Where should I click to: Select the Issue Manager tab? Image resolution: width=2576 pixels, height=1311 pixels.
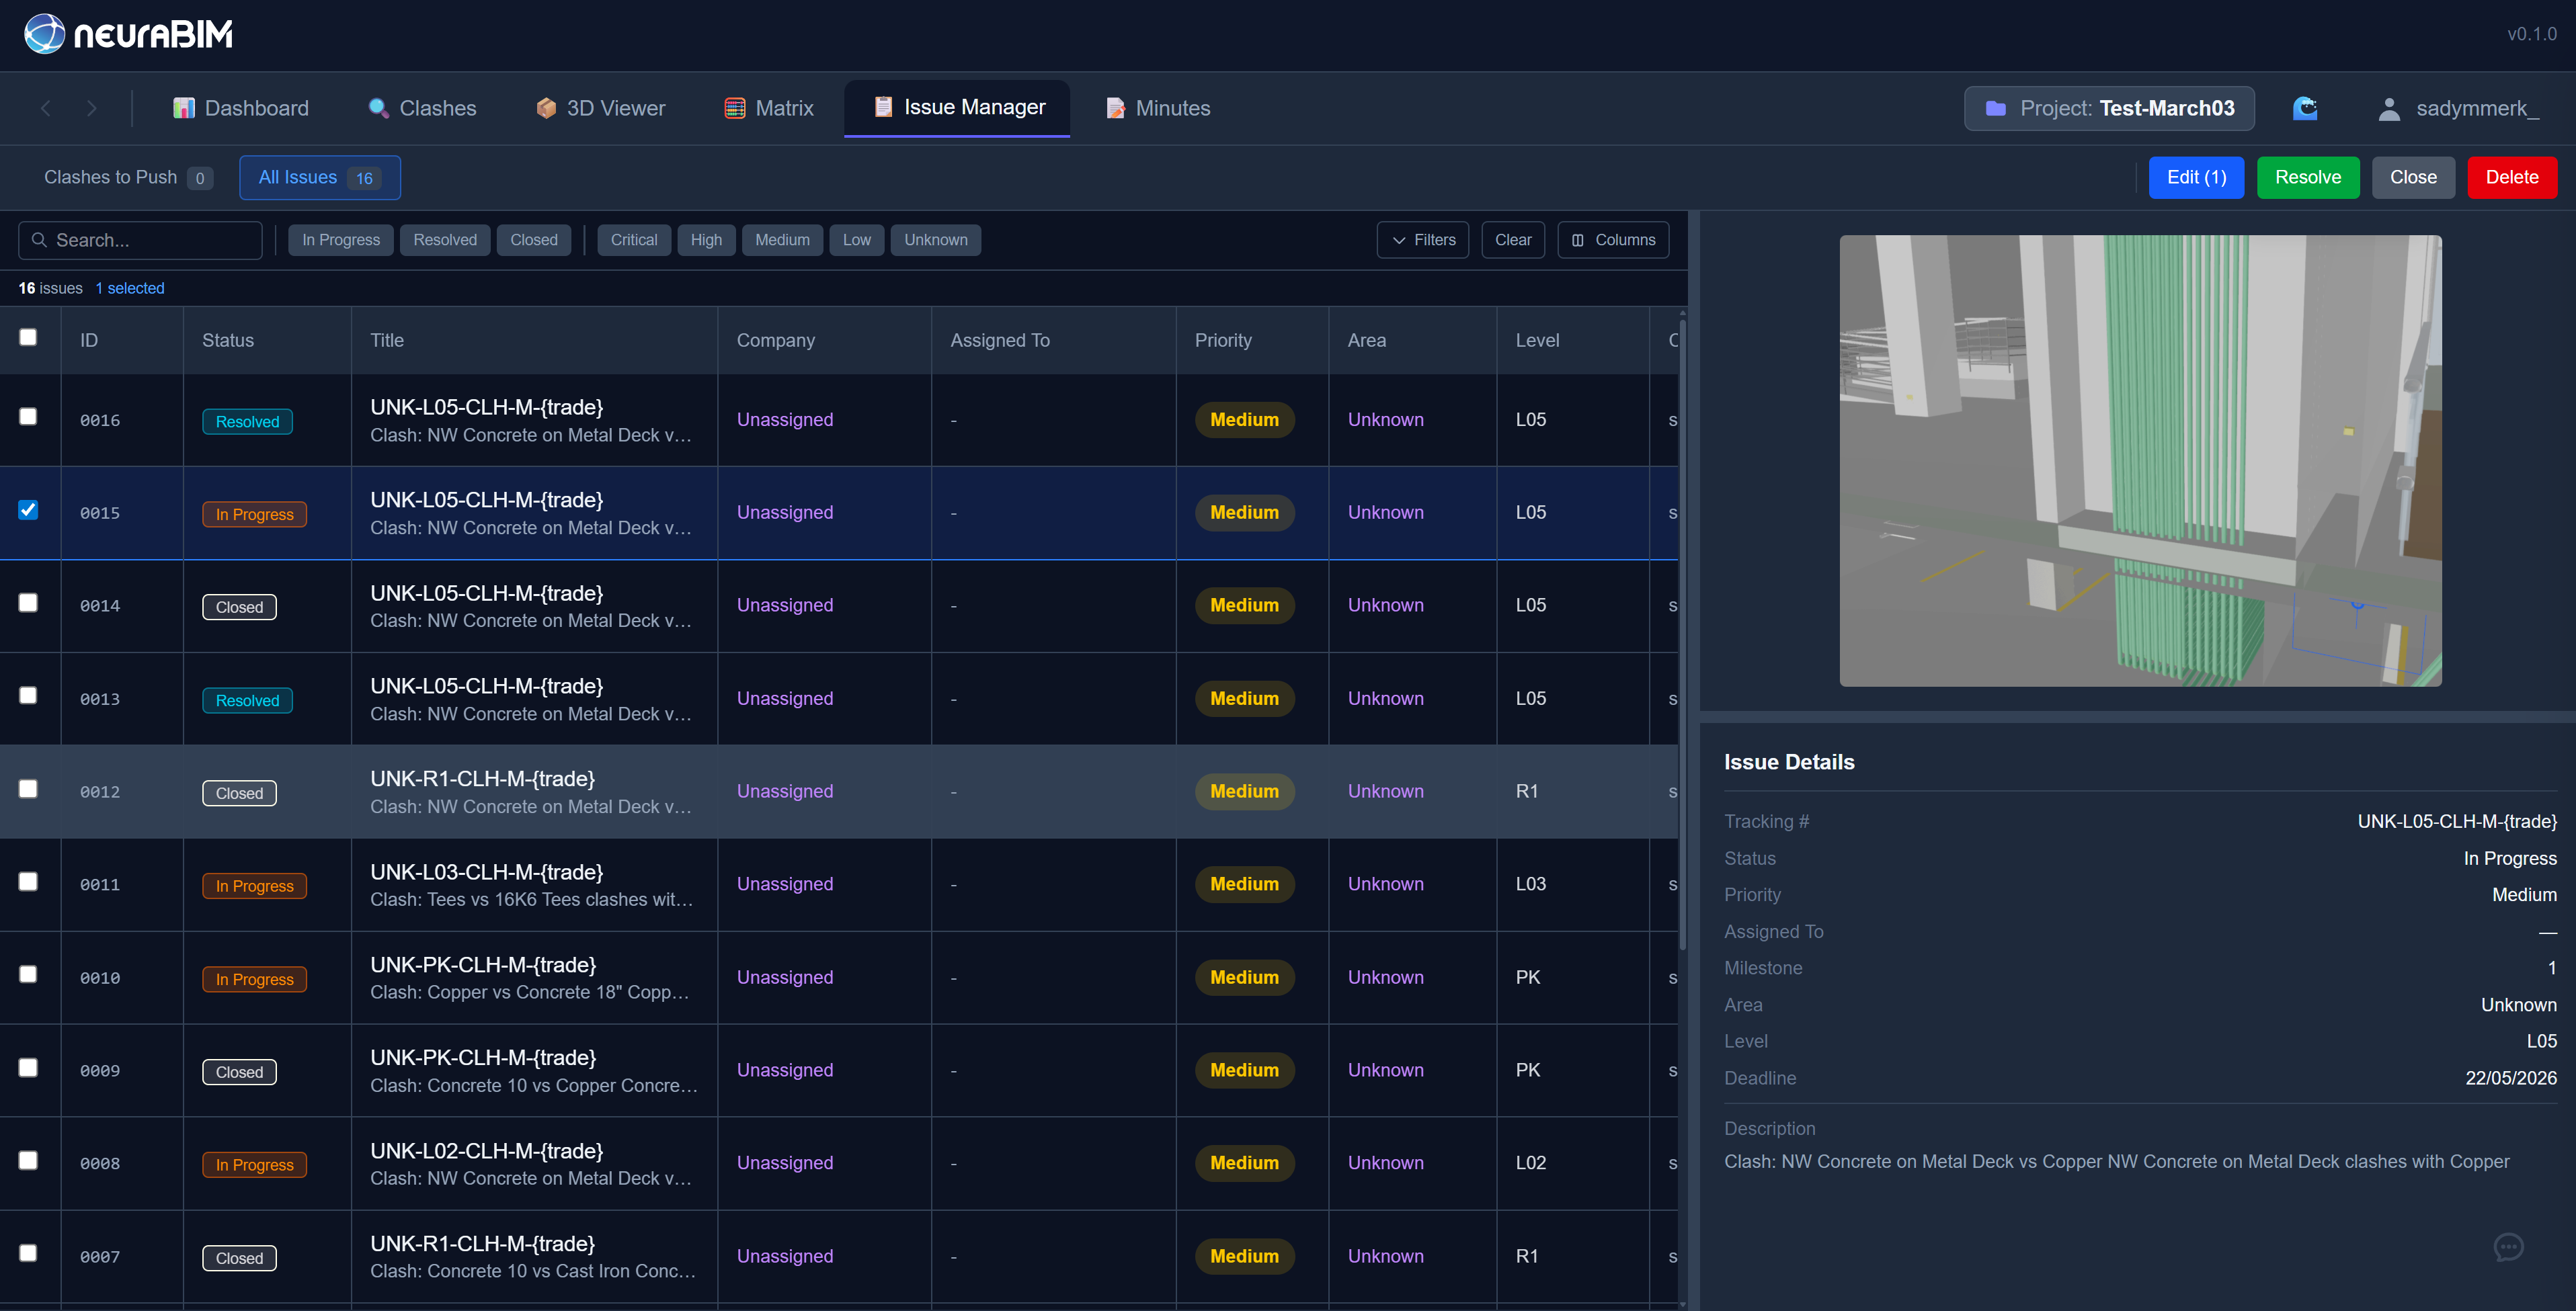coord(958,107)
